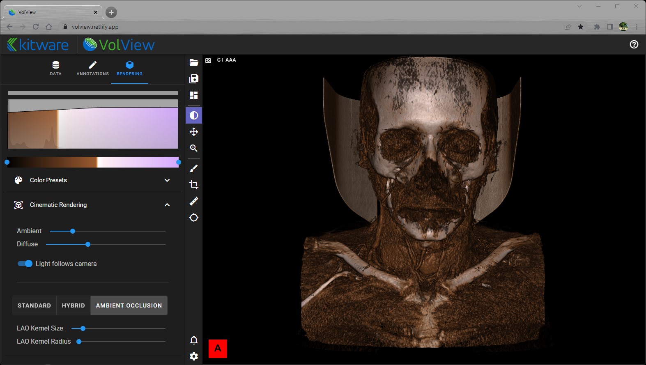Open settings gear in tool strip

(x=194, y=356)
